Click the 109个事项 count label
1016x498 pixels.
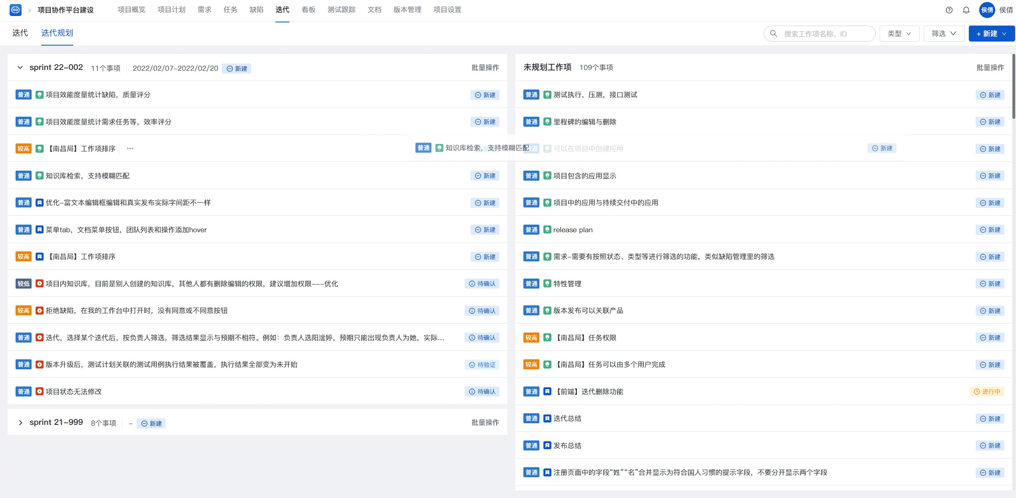(596, 68)
